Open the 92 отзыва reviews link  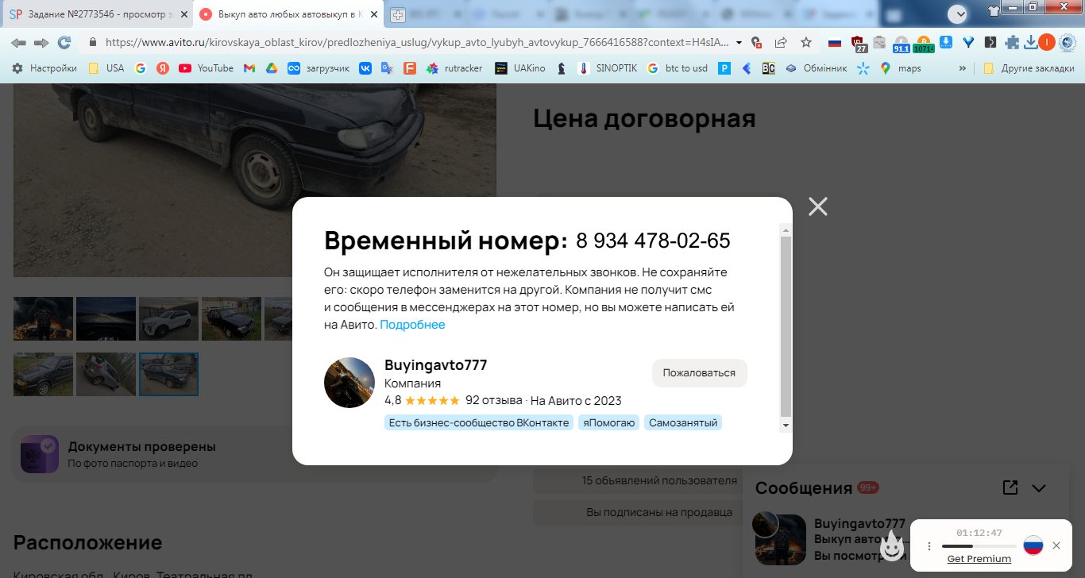(x=493, y=400)
